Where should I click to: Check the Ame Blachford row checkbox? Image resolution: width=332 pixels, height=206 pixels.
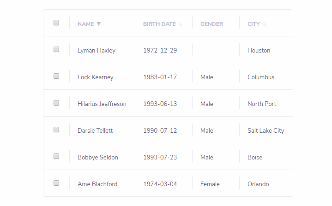pyautogui.click(x=56, y=183)
